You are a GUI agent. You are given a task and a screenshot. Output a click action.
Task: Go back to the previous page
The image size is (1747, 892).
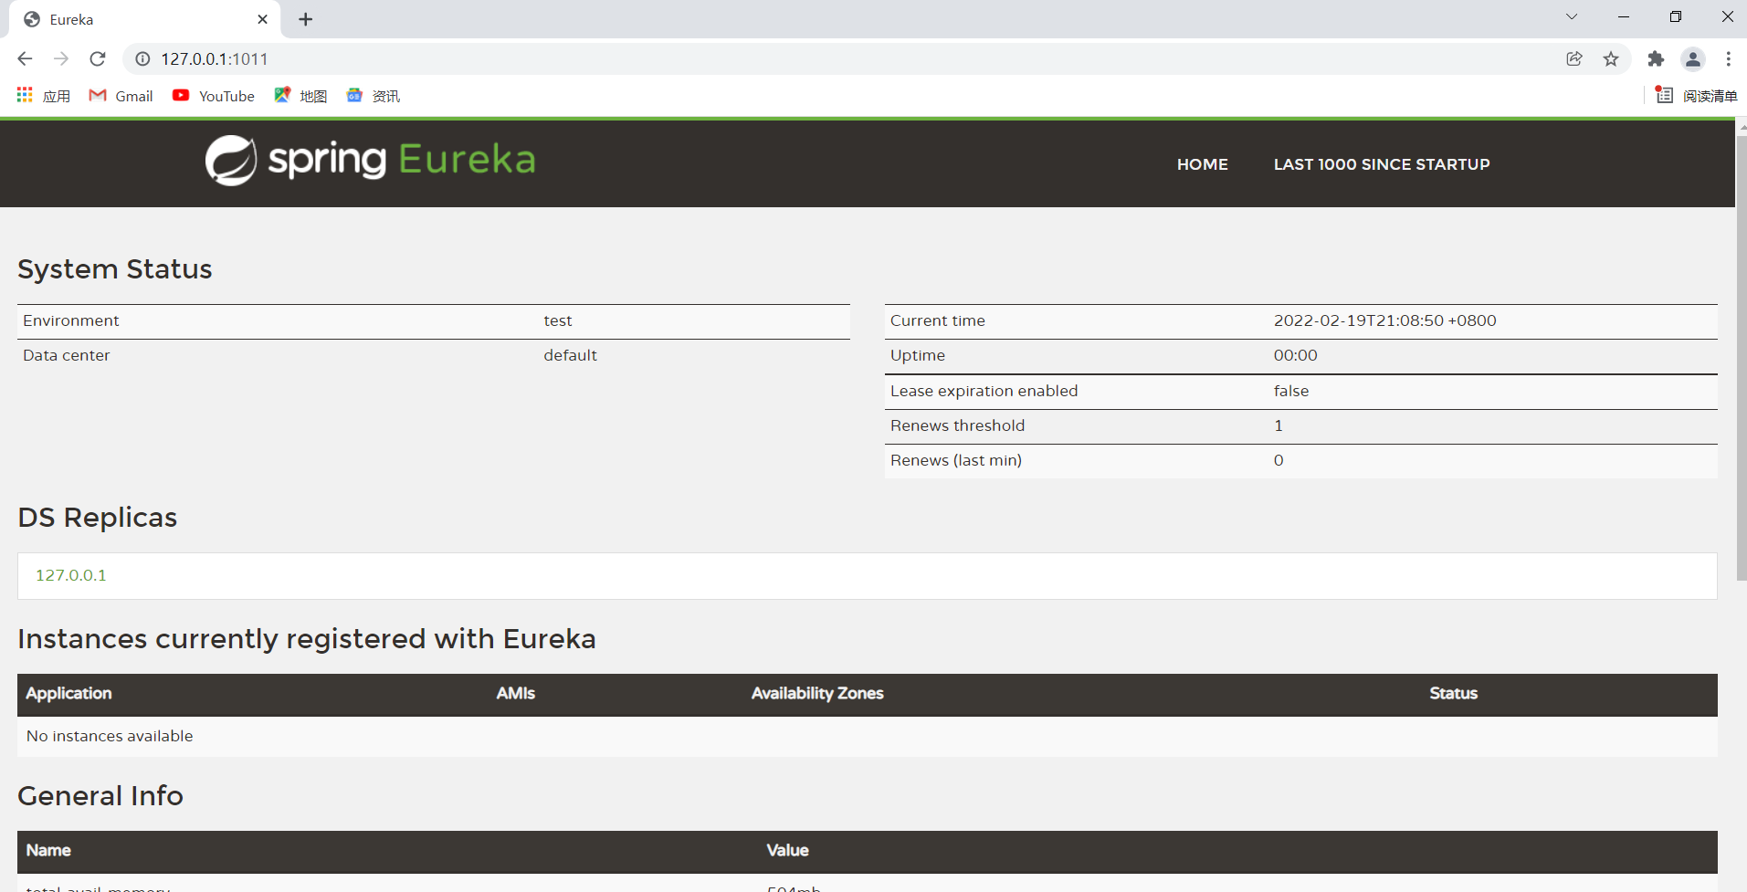[x=25, y=58]
